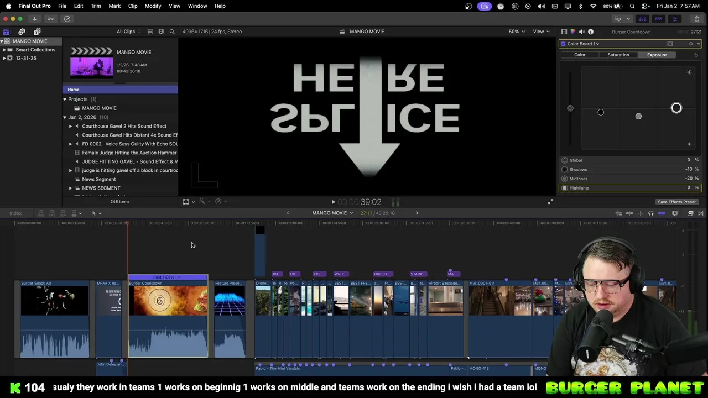Open the Color Board 1 correction dropdown
Image resolution: width=708 pixels, height=398 pixels.
(583, 44)
